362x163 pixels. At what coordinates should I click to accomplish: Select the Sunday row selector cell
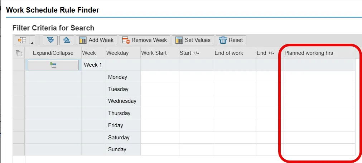point(19,149)
